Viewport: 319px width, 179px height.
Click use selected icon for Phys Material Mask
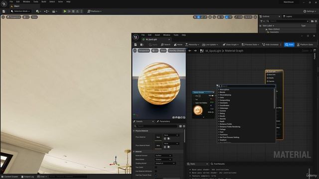click(x=165, y=147)
